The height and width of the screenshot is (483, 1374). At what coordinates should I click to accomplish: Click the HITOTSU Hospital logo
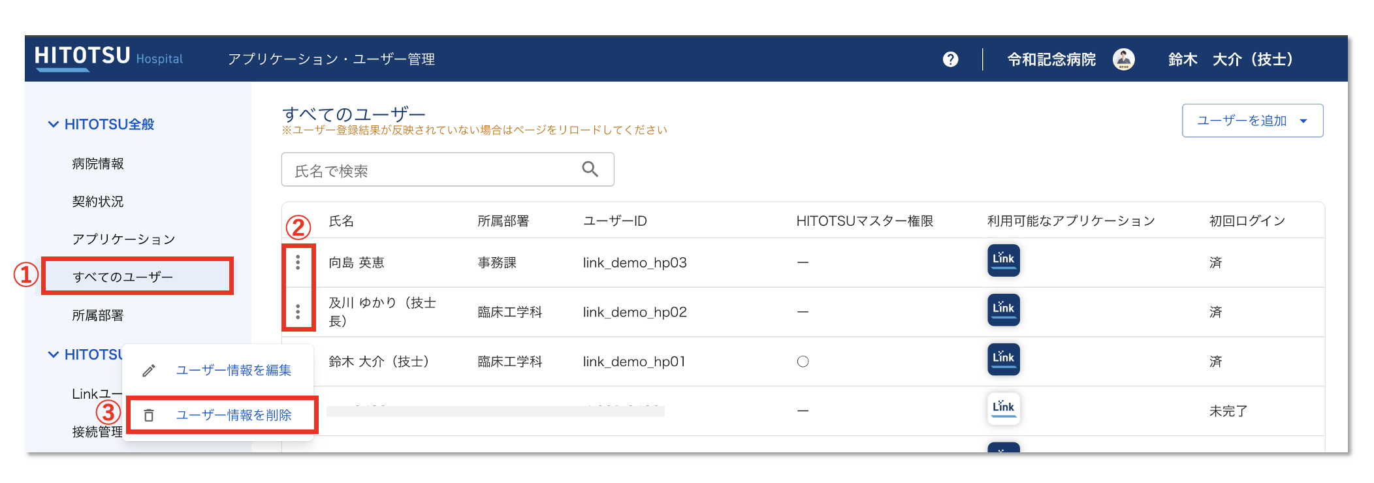(x=108, y=57)
